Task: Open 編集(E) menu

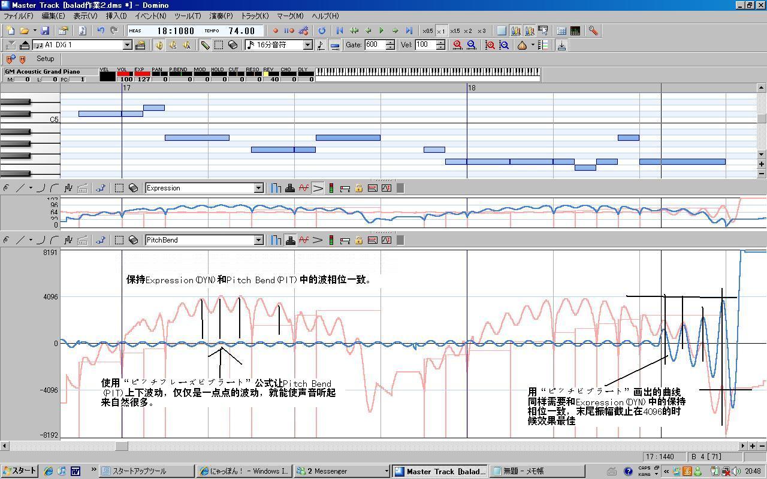Action: (x=53, y=16)
